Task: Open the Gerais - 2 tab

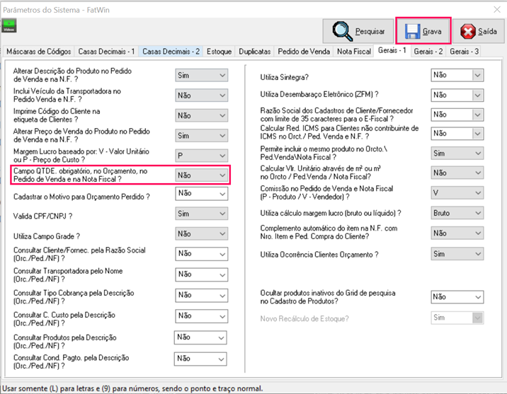Action: point(428,52)
